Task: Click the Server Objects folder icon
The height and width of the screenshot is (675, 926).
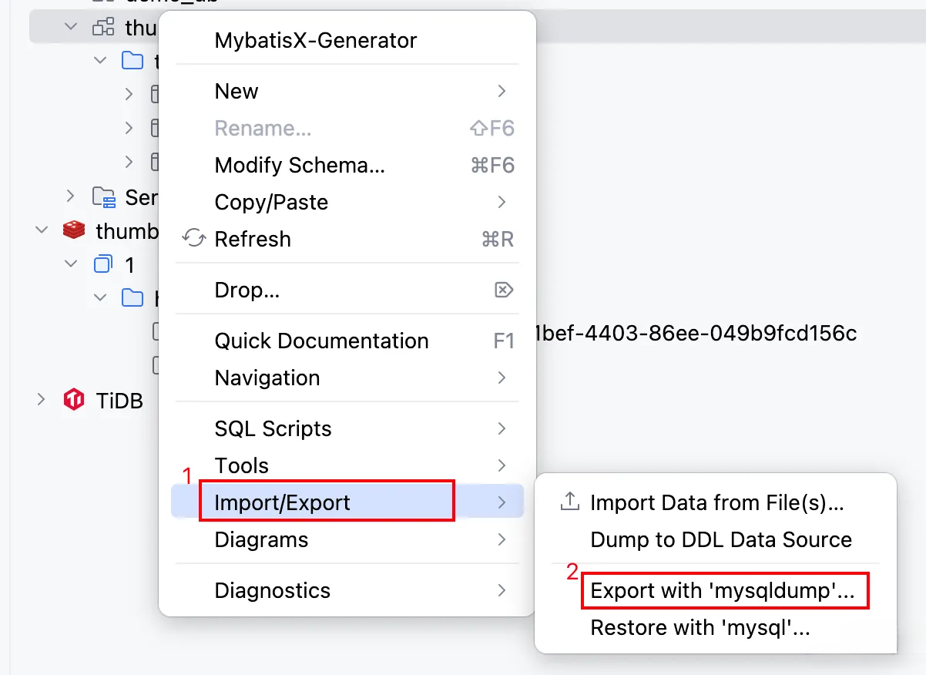Action: (x=103, y=197)
